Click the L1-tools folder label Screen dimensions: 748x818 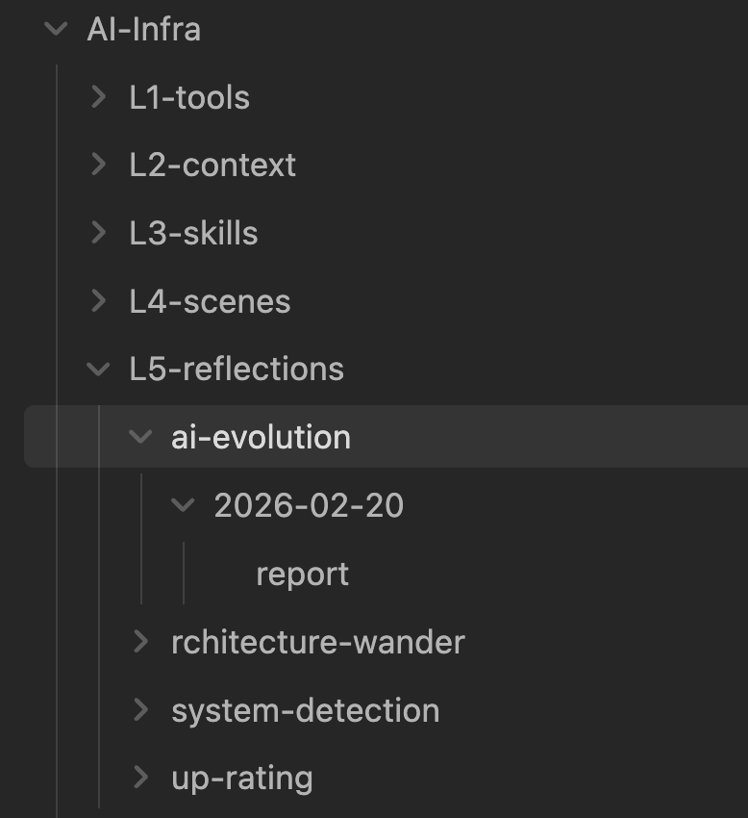[189, 96]
